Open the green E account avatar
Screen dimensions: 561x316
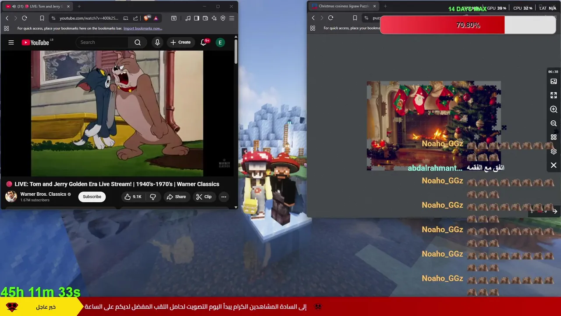(x=220, y=42)
